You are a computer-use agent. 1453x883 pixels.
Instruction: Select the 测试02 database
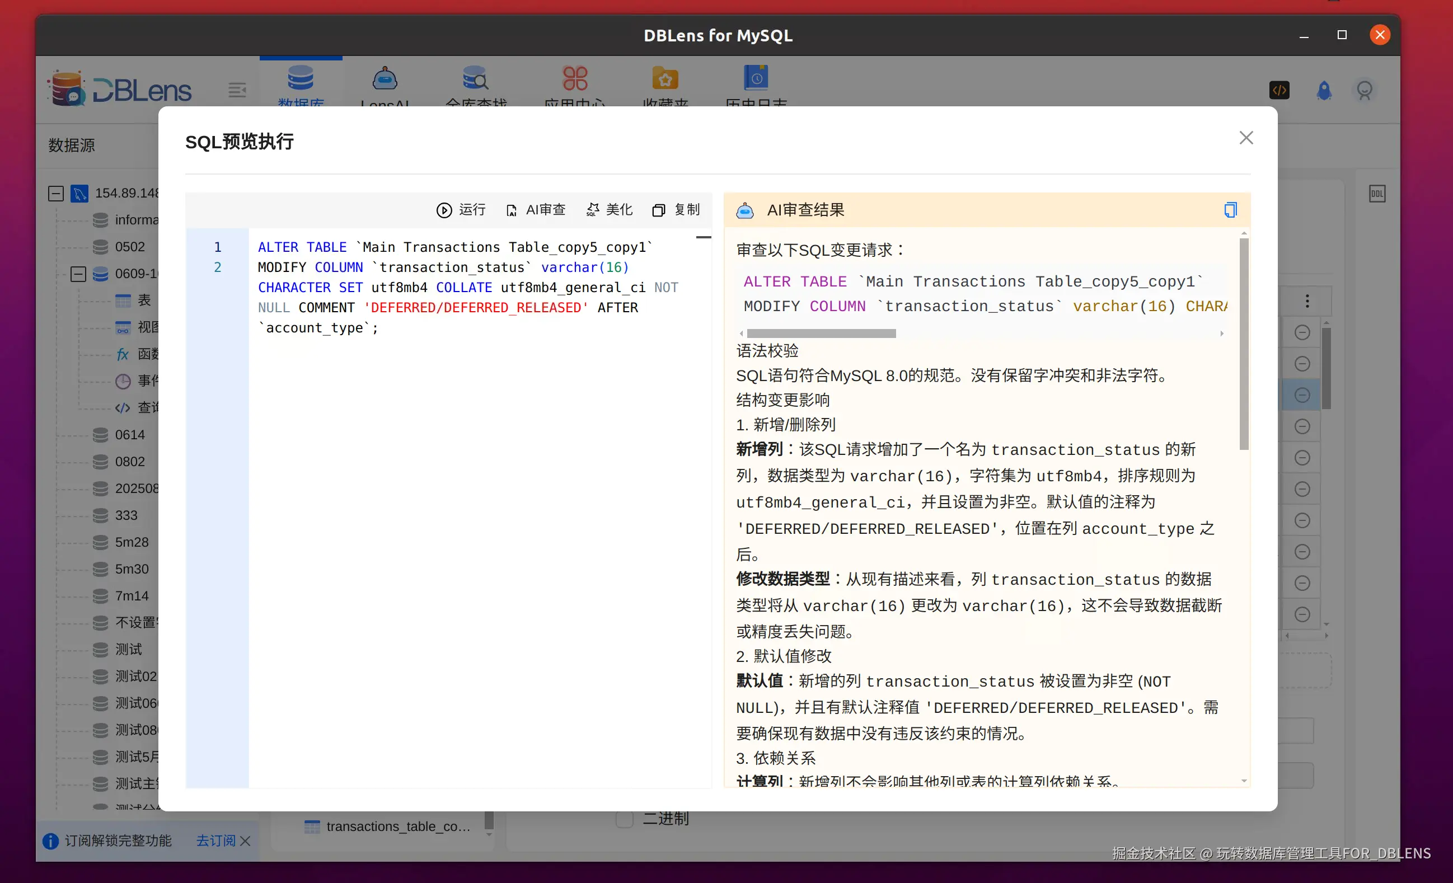[135, 677]
